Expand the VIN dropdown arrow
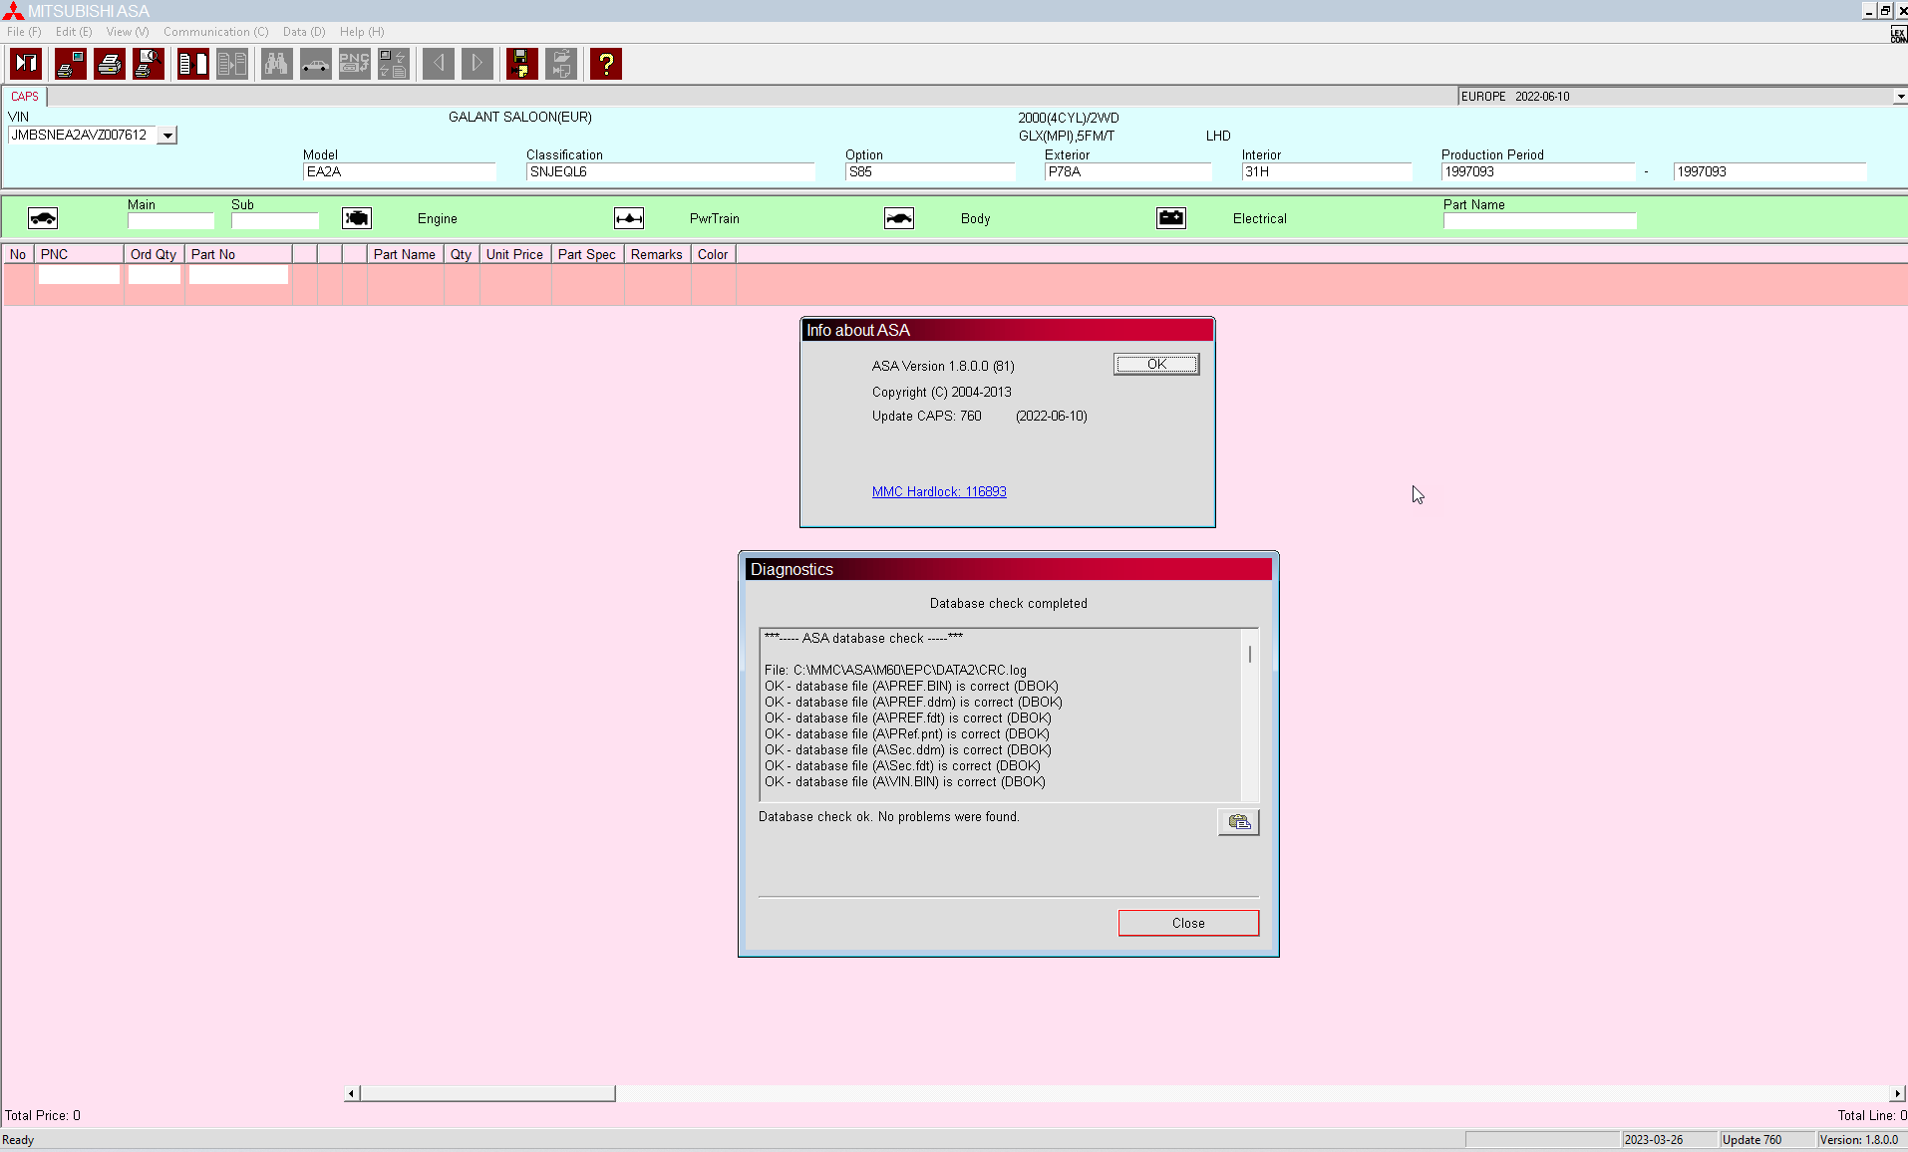Screen dimensions: 1908x1152 click(x=167, y=136)
